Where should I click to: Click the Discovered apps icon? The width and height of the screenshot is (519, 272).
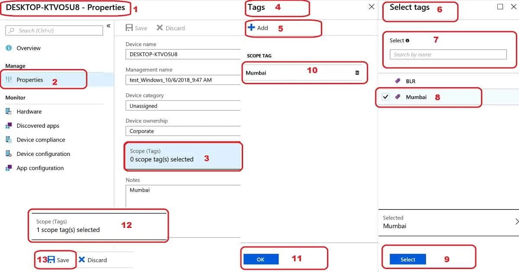point(9,126)
